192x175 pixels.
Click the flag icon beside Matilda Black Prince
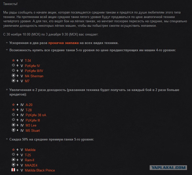(13, 170)
